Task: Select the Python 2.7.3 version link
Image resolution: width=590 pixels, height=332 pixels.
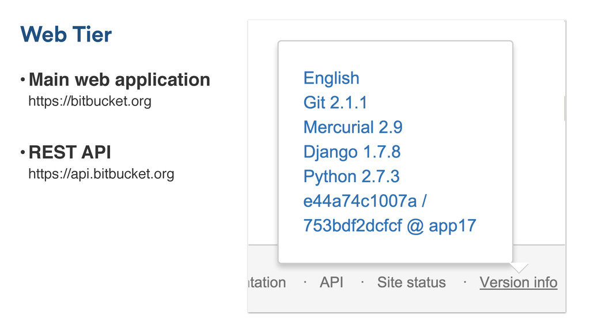Action: pos(351,176)
